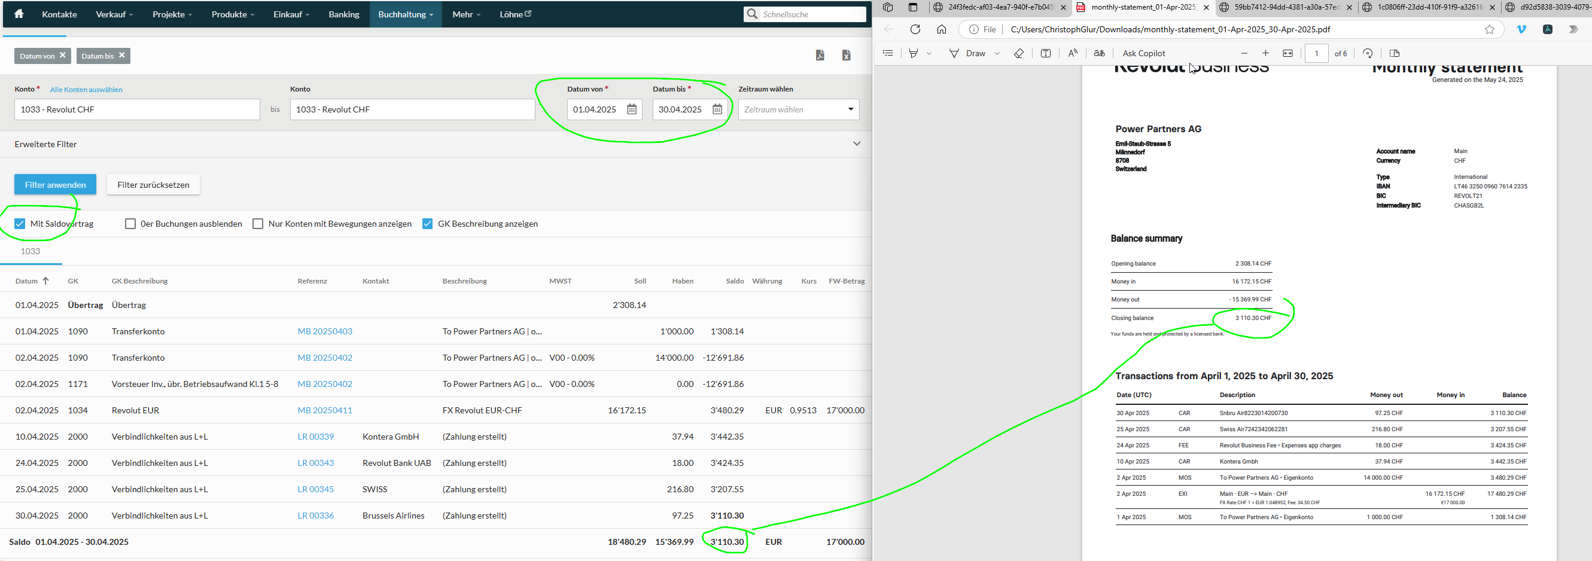Open reference MB 20250411
Screen dimensions: 1592x561
[325, 410]
